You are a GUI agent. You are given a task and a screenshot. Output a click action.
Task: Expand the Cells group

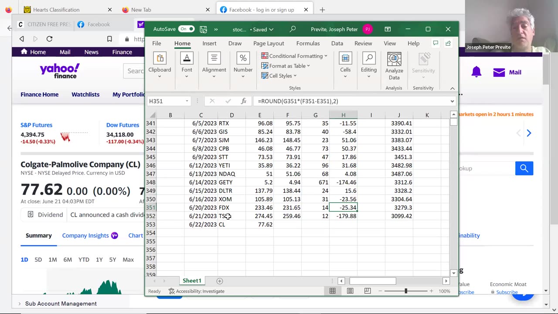(x=345, y=65)
